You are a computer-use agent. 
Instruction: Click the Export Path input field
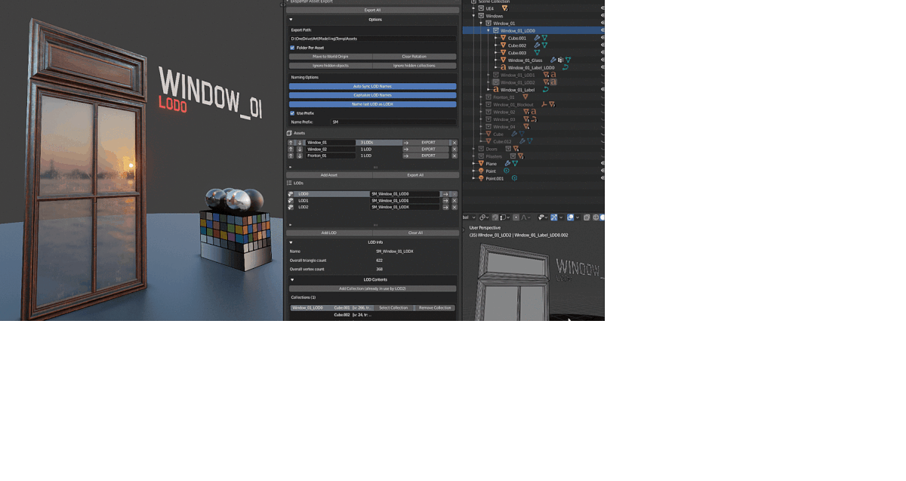point(372,39)
